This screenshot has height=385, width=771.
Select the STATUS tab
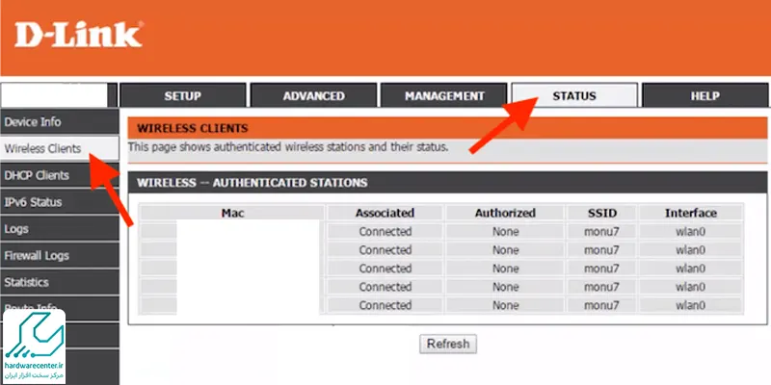pyautogui.click(x=574, y=95)
